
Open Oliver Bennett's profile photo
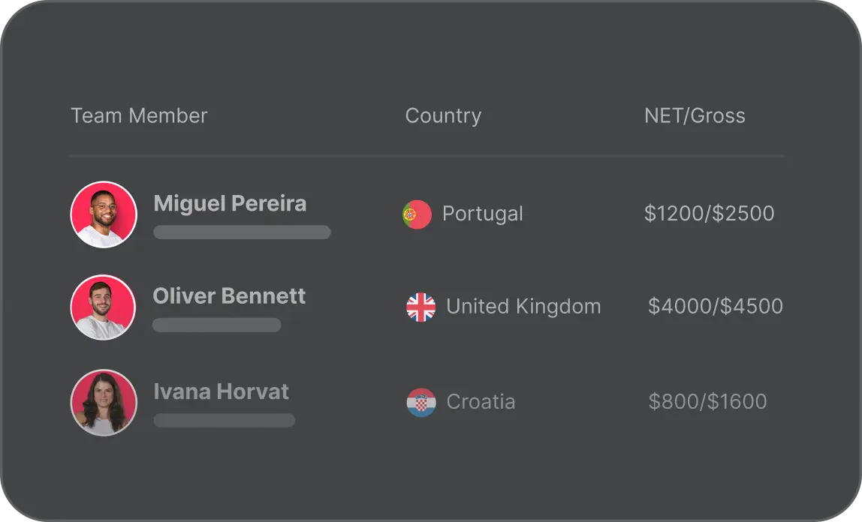pyautogui.click(x=104, y=307)
